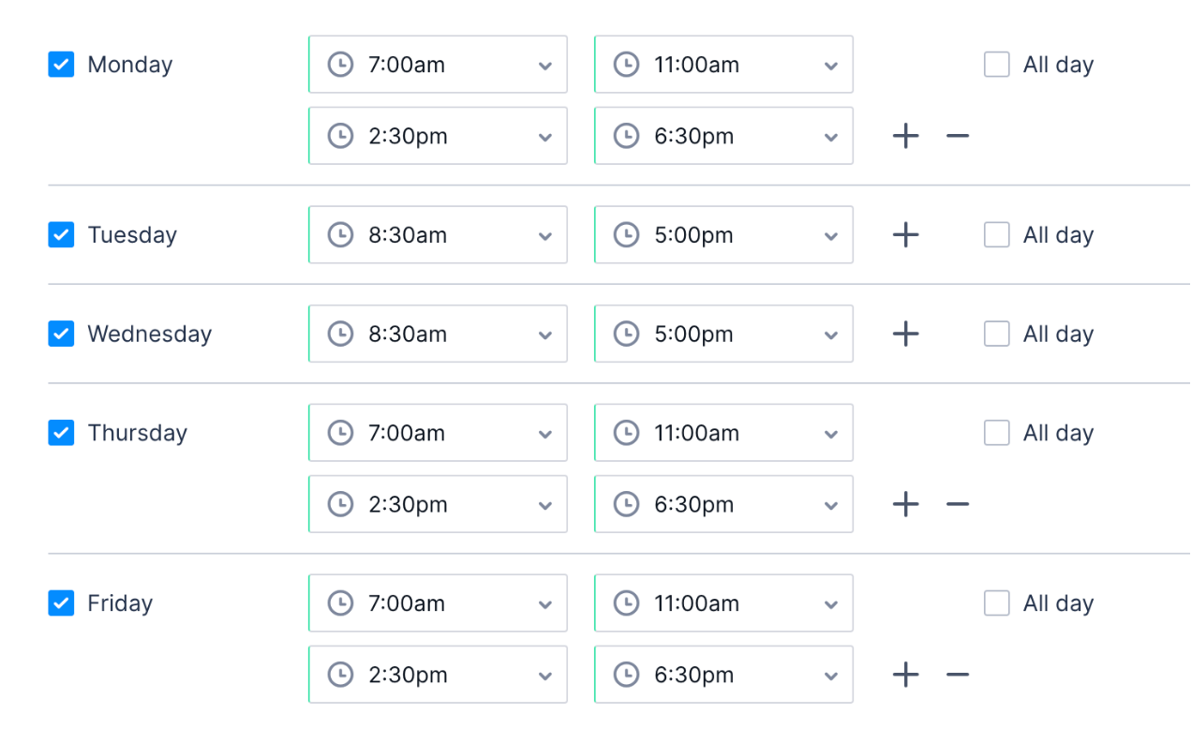Select the Wednesday day label
The width and height of the screenshot is (1192, 729).
[x=149, y=334]
